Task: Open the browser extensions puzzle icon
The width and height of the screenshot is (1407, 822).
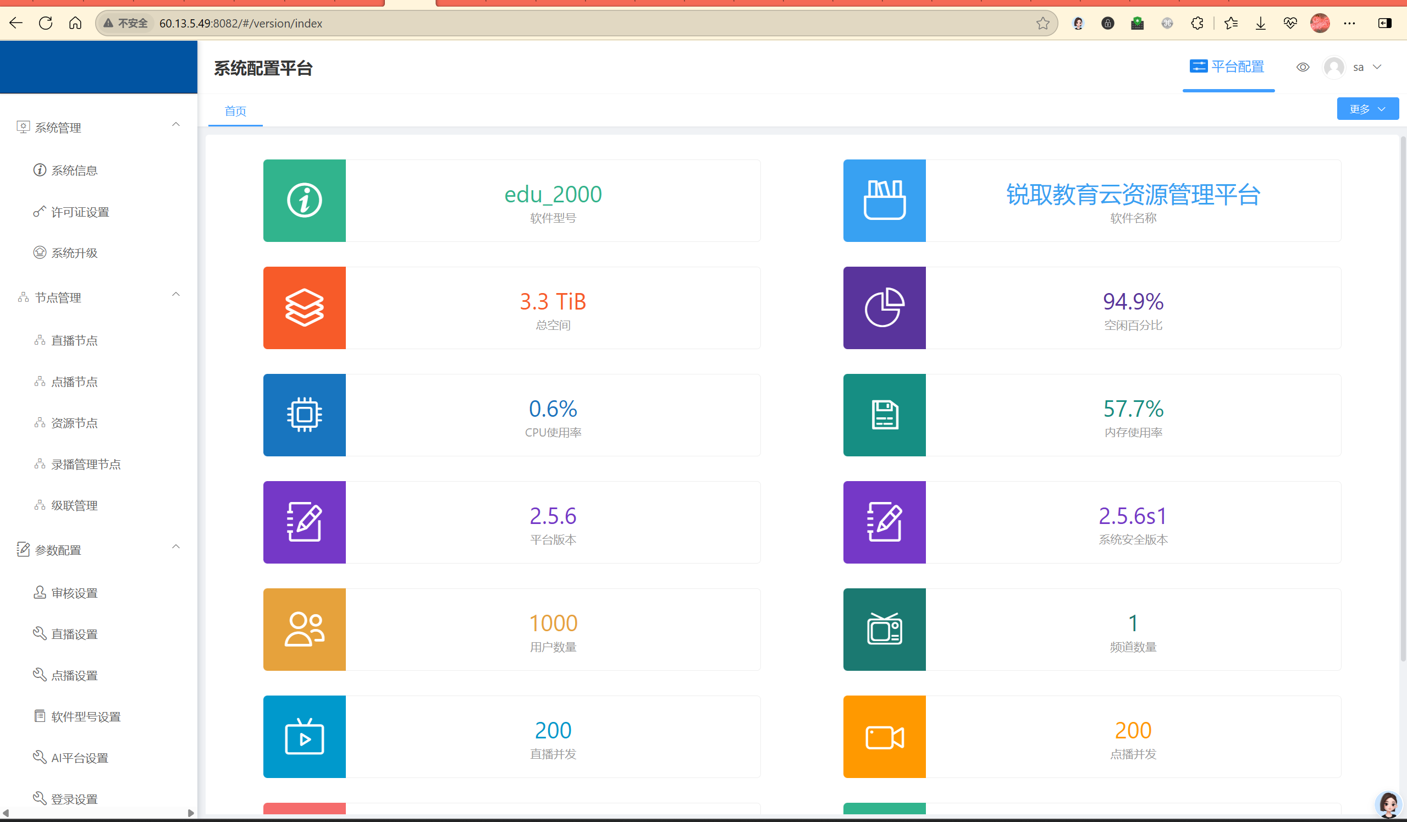Action: click(x=1196, y=23)
